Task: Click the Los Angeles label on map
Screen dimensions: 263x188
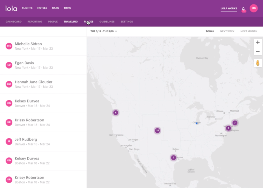Action: (x=126, y=146)
